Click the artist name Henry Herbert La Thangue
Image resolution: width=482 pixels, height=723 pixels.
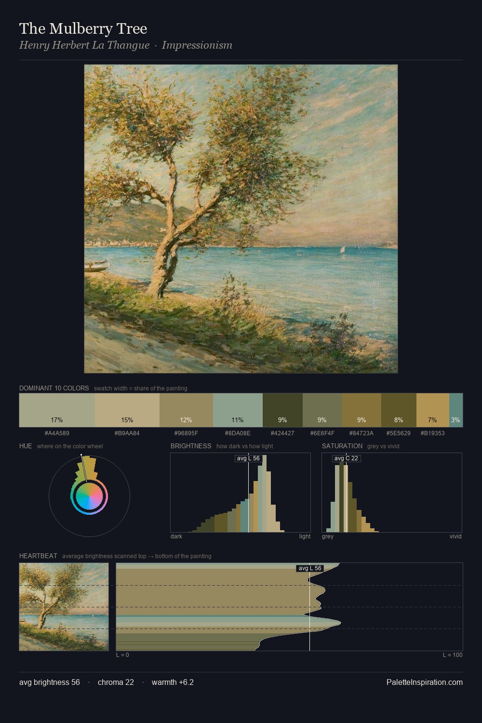pos(84,45)
